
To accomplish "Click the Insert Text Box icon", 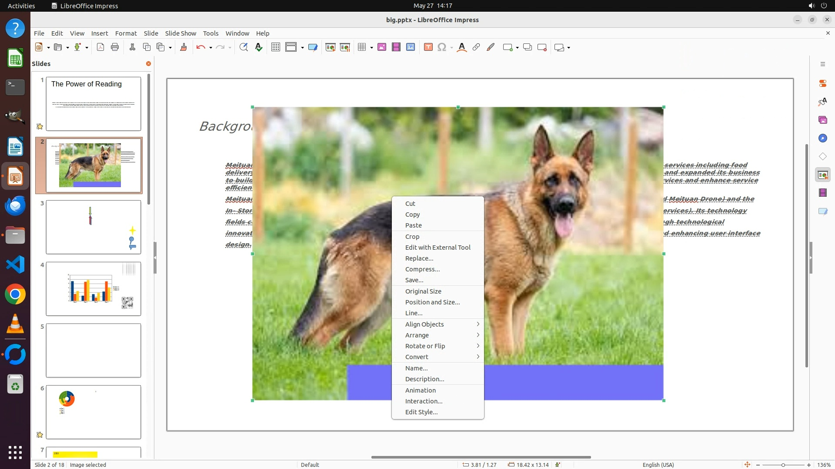I will pyautogui.click(x=428, y=47).
